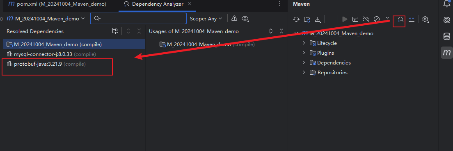Show more Maven toolbar options chevron

(x=388, y=18)
